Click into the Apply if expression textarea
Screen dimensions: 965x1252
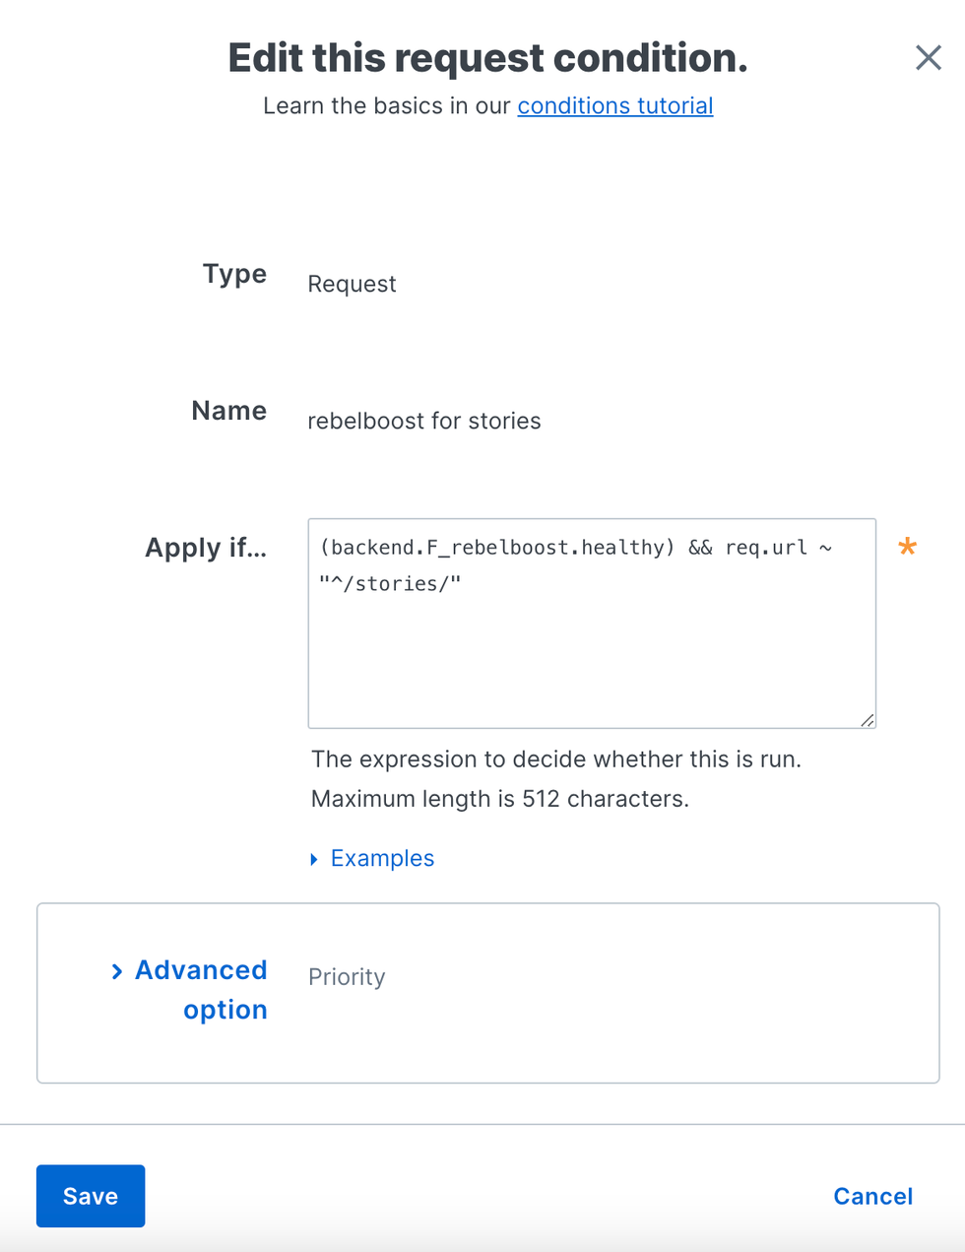(591, 640)
